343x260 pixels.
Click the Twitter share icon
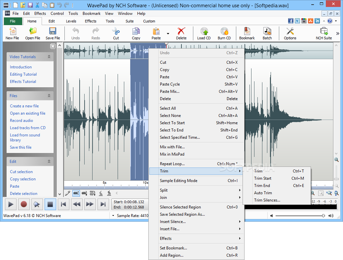[297, 21]
